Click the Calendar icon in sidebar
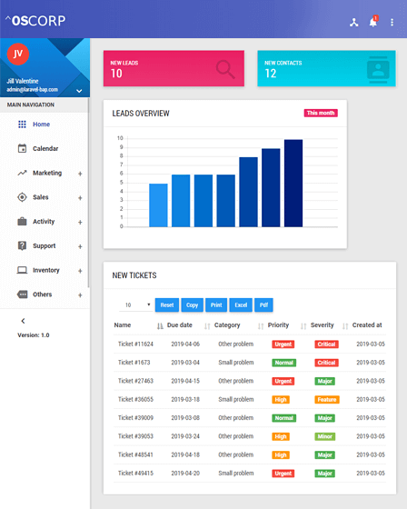The width and height of the screenshot is (407, 509). coord(22,148)
